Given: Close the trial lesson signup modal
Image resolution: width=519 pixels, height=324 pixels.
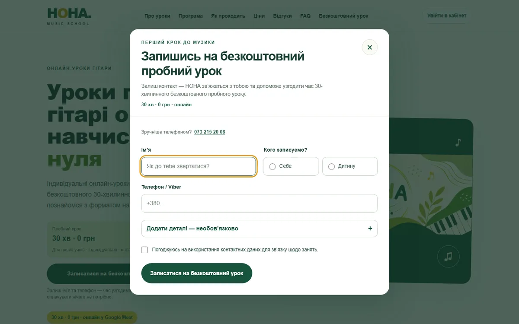Looking at the screenshot, I should (x=370, y=48).
